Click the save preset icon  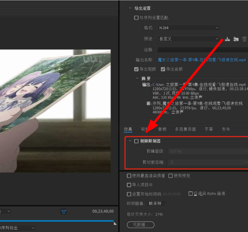tap(228, 39)
